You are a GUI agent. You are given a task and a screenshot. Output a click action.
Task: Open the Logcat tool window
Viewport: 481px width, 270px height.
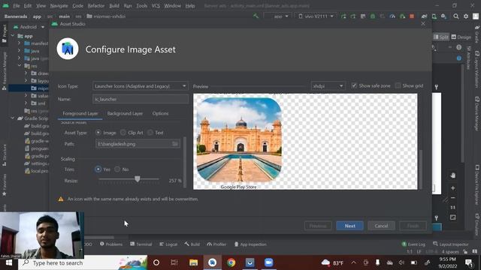tap(168, 244)
